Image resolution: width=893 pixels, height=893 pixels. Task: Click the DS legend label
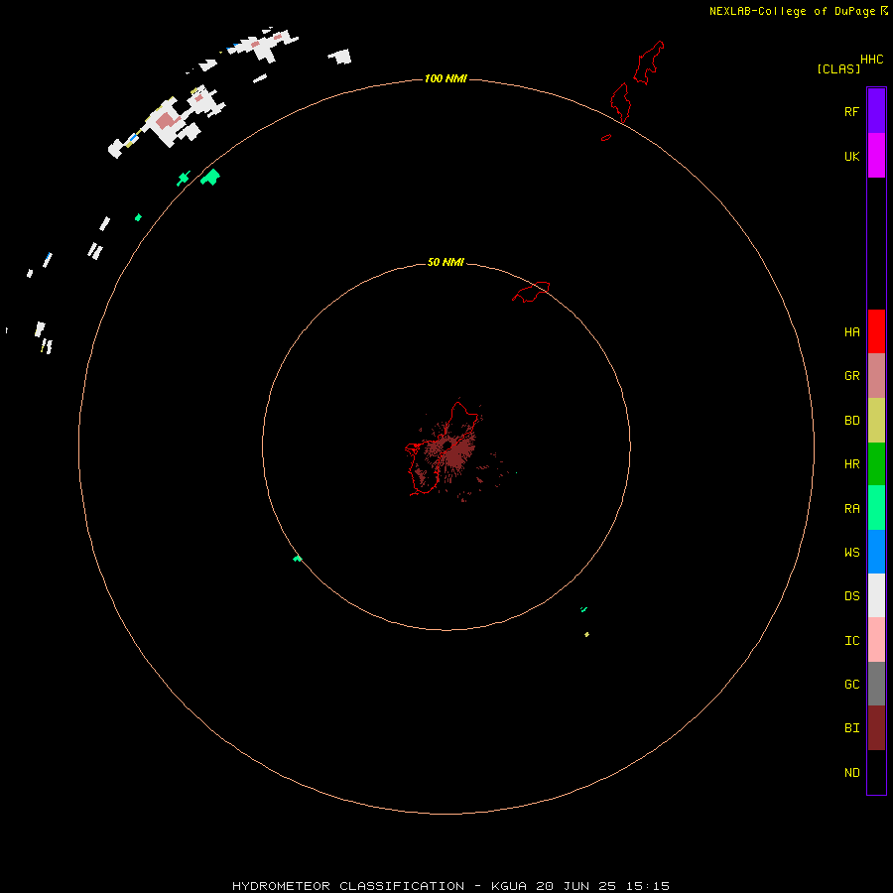tap(851, 595)
